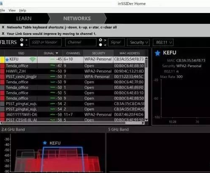Viewport: 210px width, 173px height.
Task: Select the greater-than signal filter radio
Action: pos(100,40)
